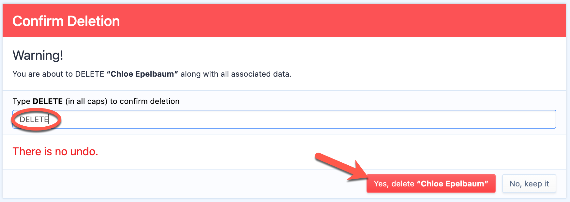Cancel deletion with No, keep it

529,183
